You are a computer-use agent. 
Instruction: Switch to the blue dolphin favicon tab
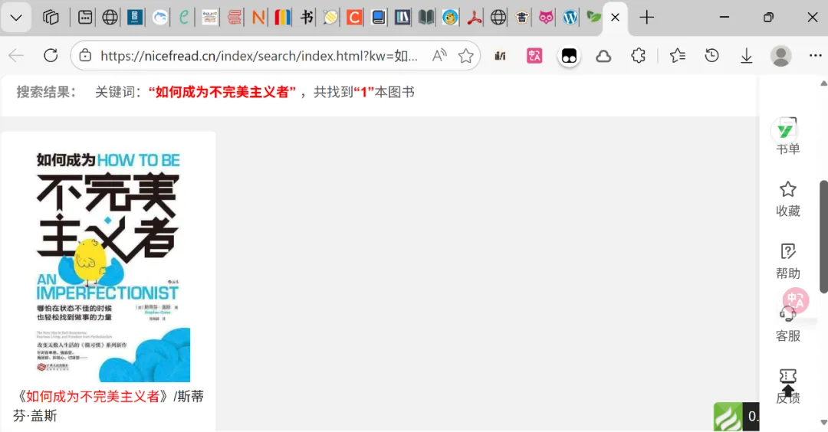(x=159, y=18)
